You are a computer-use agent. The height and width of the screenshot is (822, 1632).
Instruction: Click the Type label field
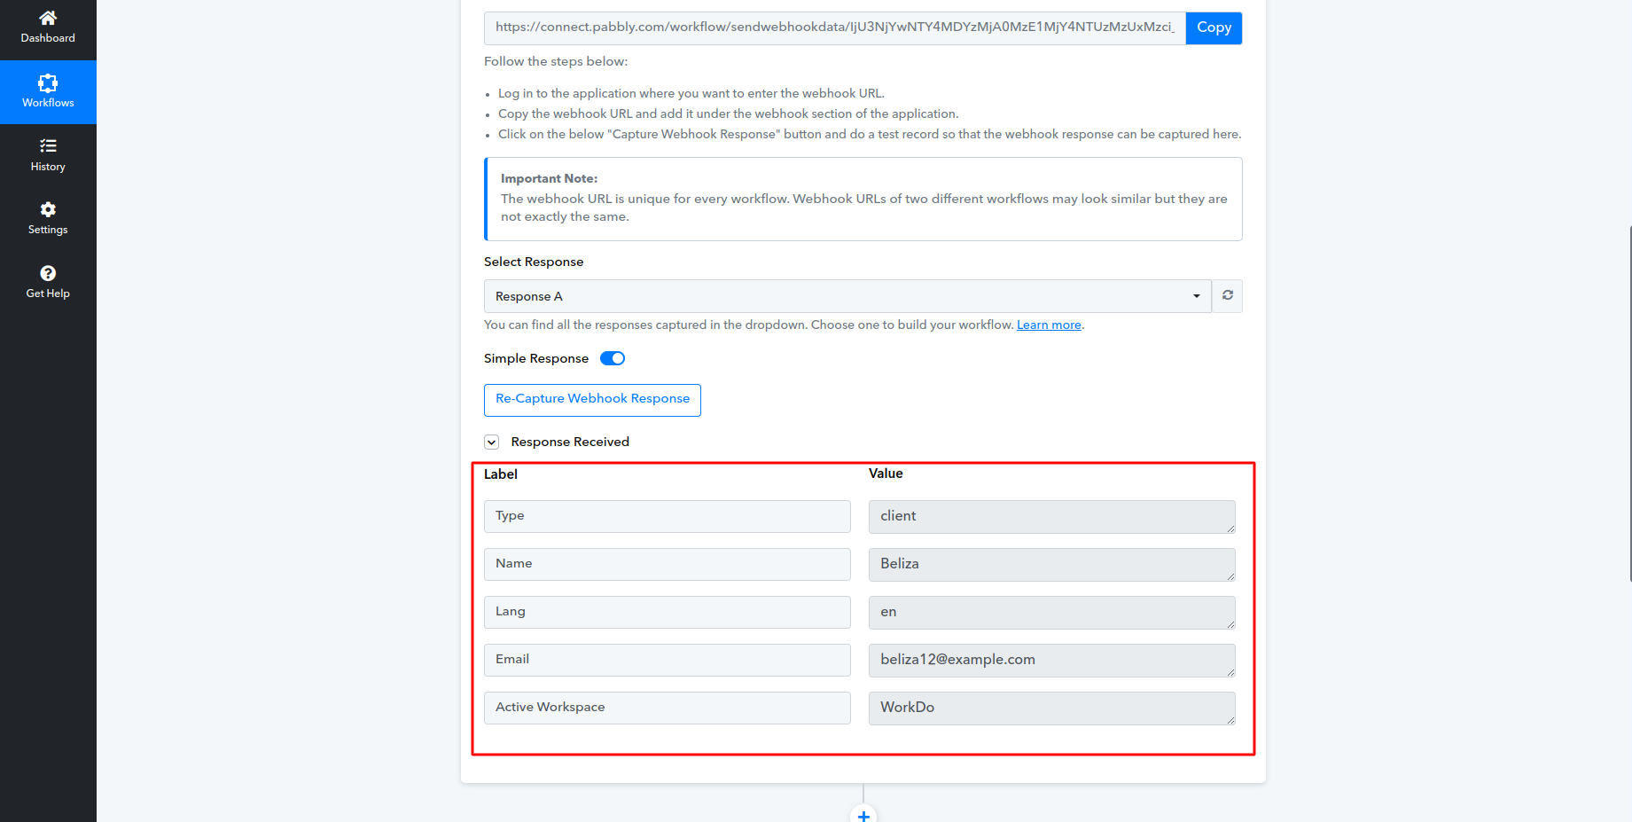(x=668, y=516)
